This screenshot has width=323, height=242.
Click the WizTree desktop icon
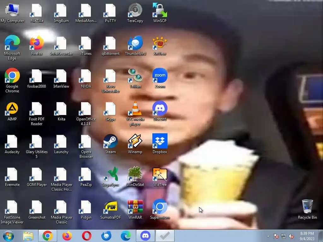(160, 177)
